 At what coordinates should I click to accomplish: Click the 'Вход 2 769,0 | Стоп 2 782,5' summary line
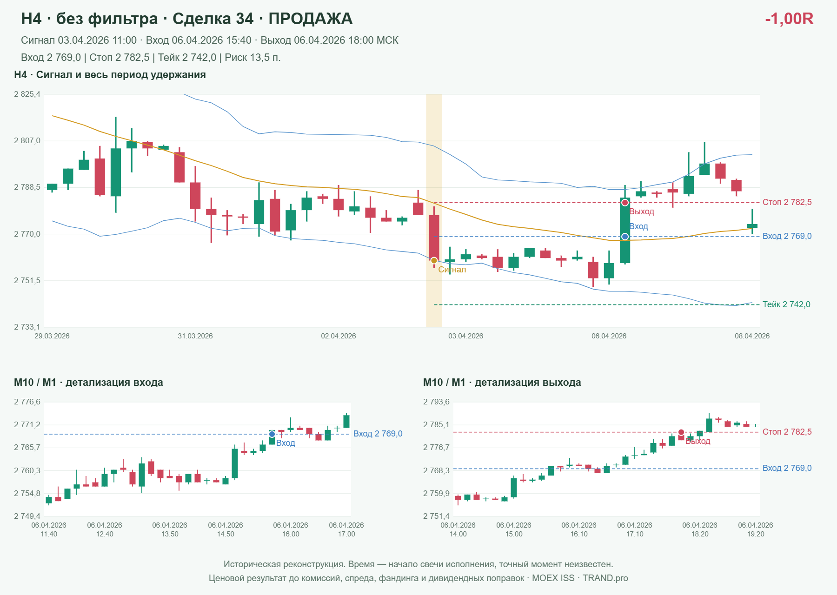tap(151, 58)
